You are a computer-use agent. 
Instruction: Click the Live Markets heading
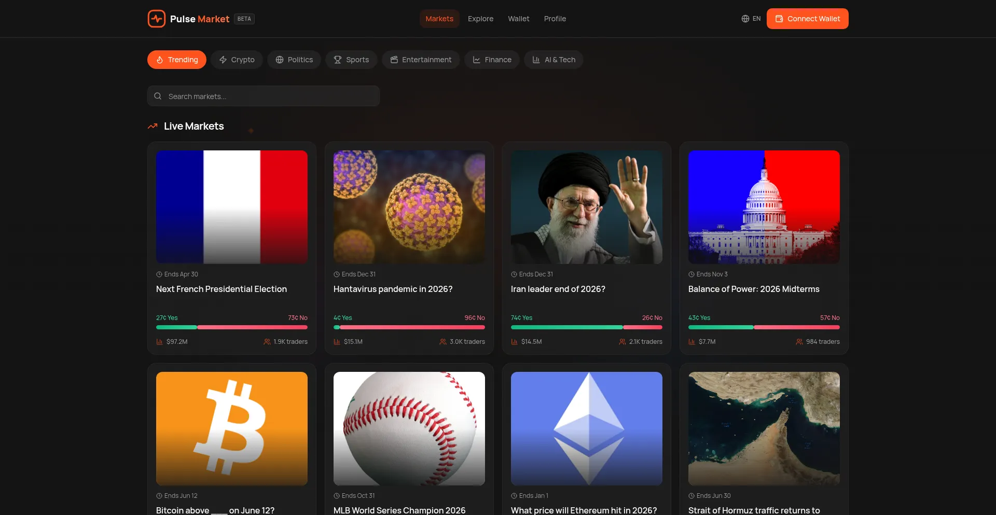click(x=194, y=126)
